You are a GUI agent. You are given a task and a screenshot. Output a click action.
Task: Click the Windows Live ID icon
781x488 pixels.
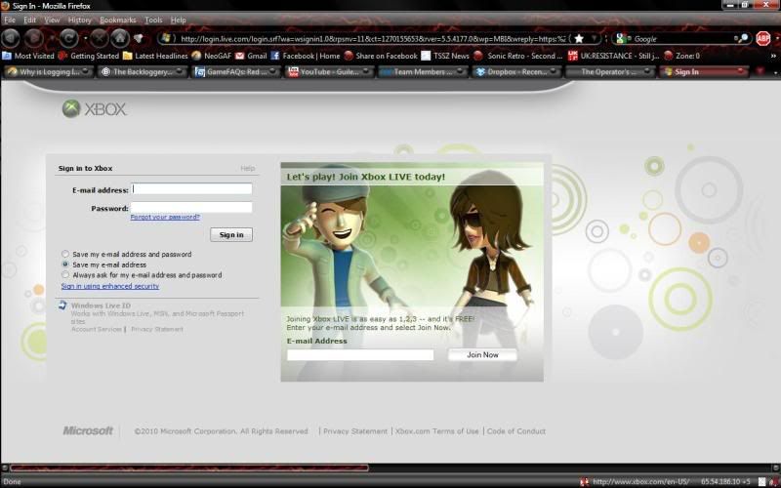tap(62, 305)
